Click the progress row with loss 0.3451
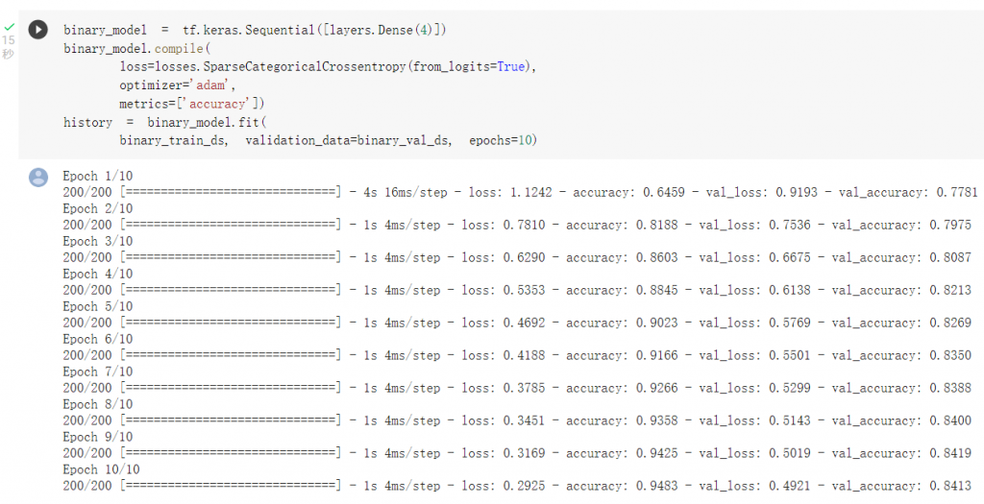984x504 pixels. point(517,420)
